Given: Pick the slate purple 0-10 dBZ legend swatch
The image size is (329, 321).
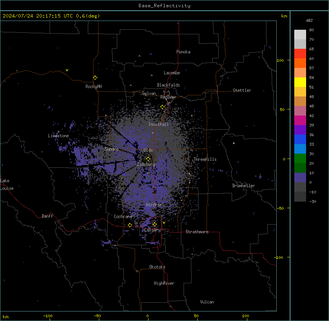Looking at the screenshot, I should (x=300, y=178).
